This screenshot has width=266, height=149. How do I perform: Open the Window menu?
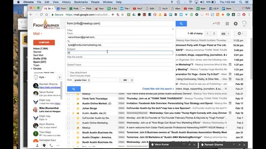108,2
